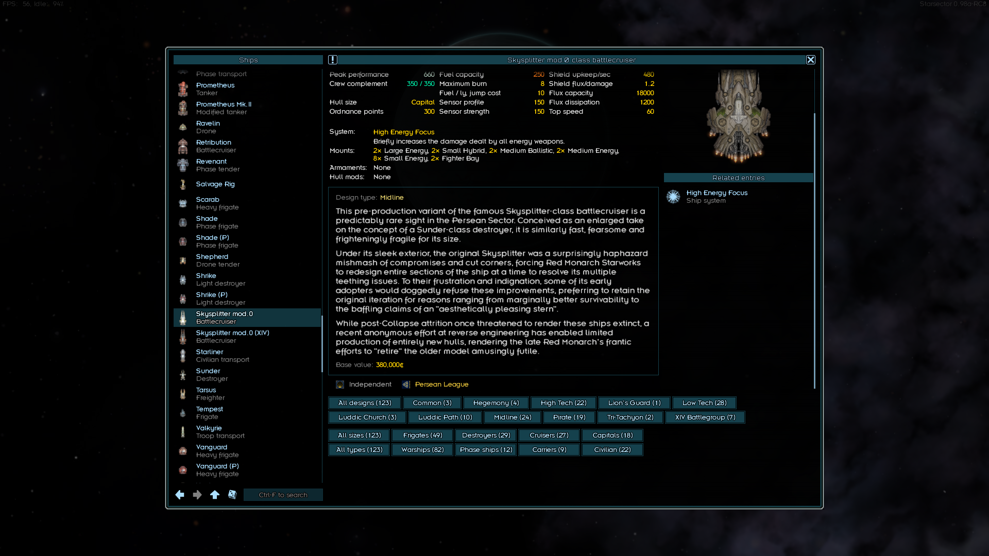This screenshot has width=989, height=556.
Task: Click the ship list scrollbar
Action: [322, 343]
